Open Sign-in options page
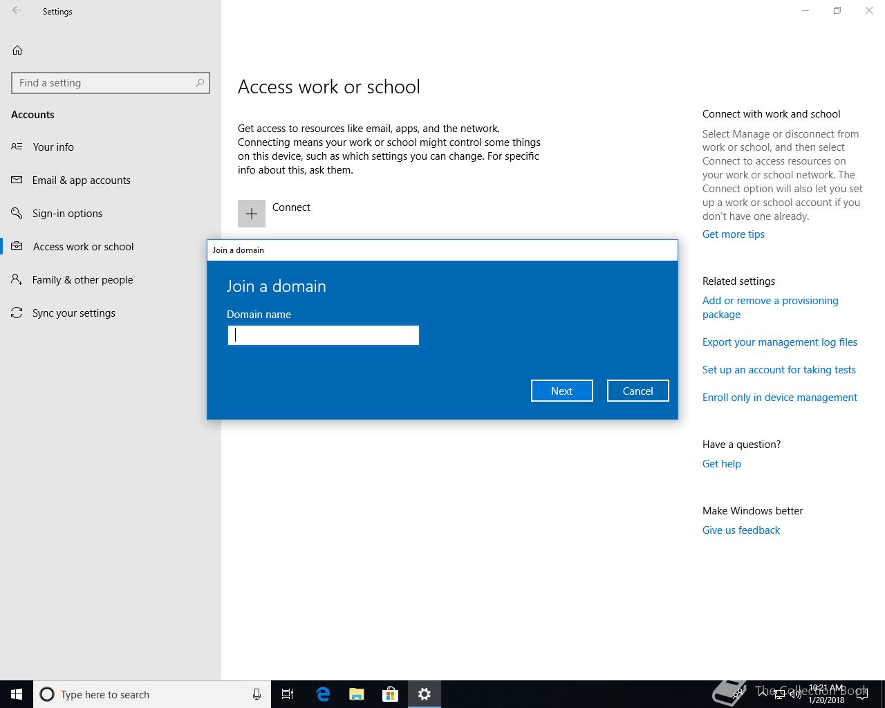The height and width of the screenshot is (708, 885). (111, 213)
